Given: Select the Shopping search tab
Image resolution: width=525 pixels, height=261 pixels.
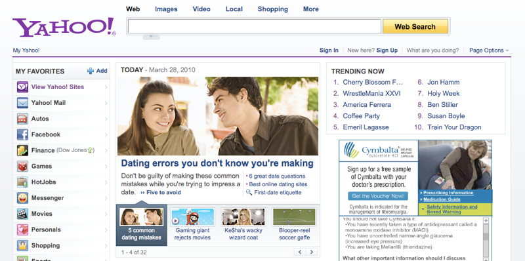Looking at the screenshot, I should [x=272, y=9].
